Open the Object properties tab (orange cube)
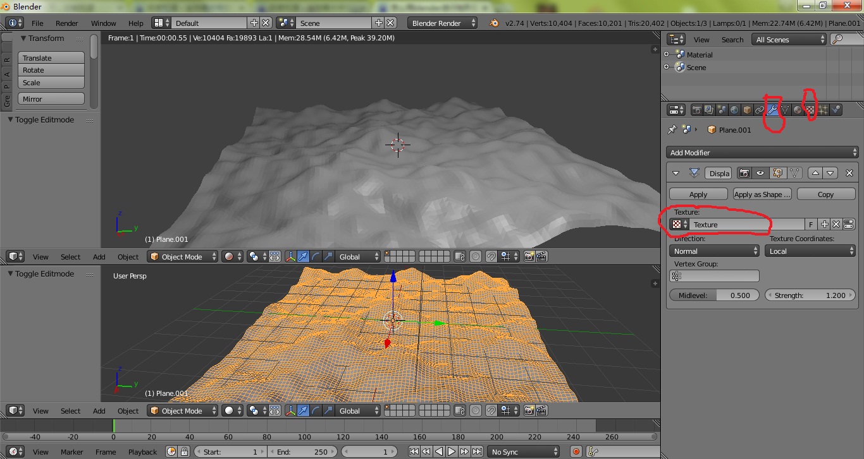The height and width of the screenshot is (459, 864). [747, 110]
